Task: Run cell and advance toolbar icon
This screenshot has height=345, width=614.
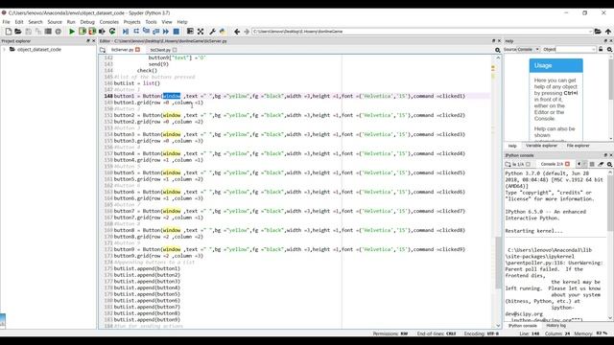Action: click(92, 32)
